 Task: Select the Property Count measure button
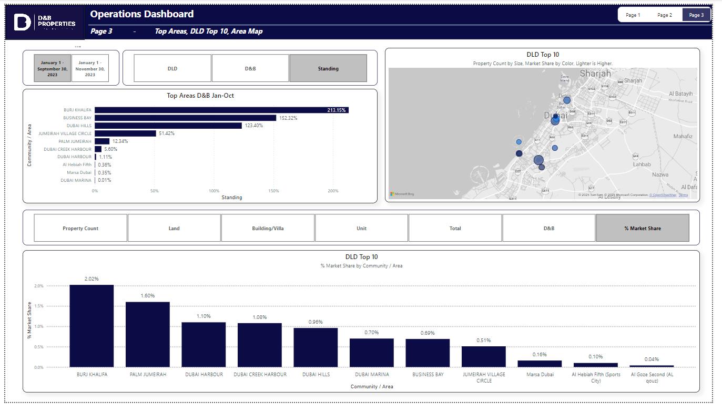click(x=80, y=228)
